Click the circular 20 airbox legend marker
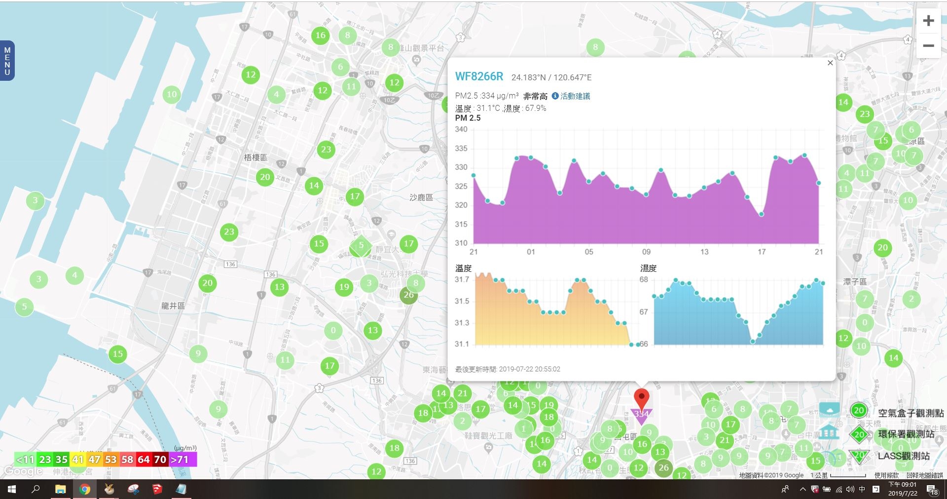The image size is (947, 499). pyautogui.click(x=859, y=410)
